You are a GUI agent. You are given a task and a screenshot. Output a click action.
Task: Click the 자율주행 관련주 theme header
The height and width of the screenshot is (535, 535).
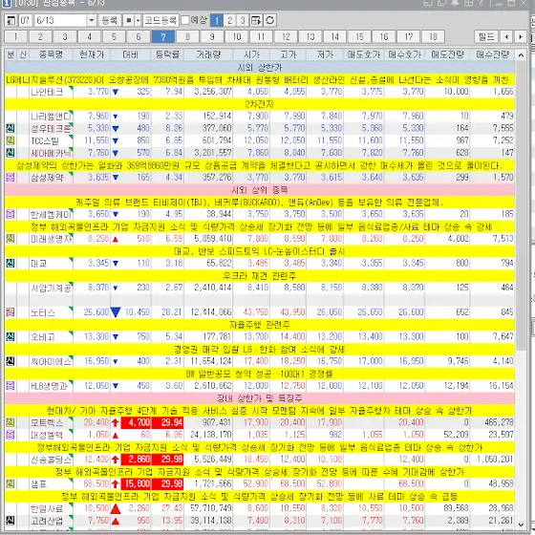[x=260, y=325]
